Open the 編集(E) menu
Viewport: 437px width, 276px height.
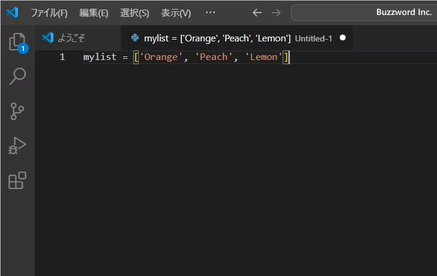(x=94, y=13)
